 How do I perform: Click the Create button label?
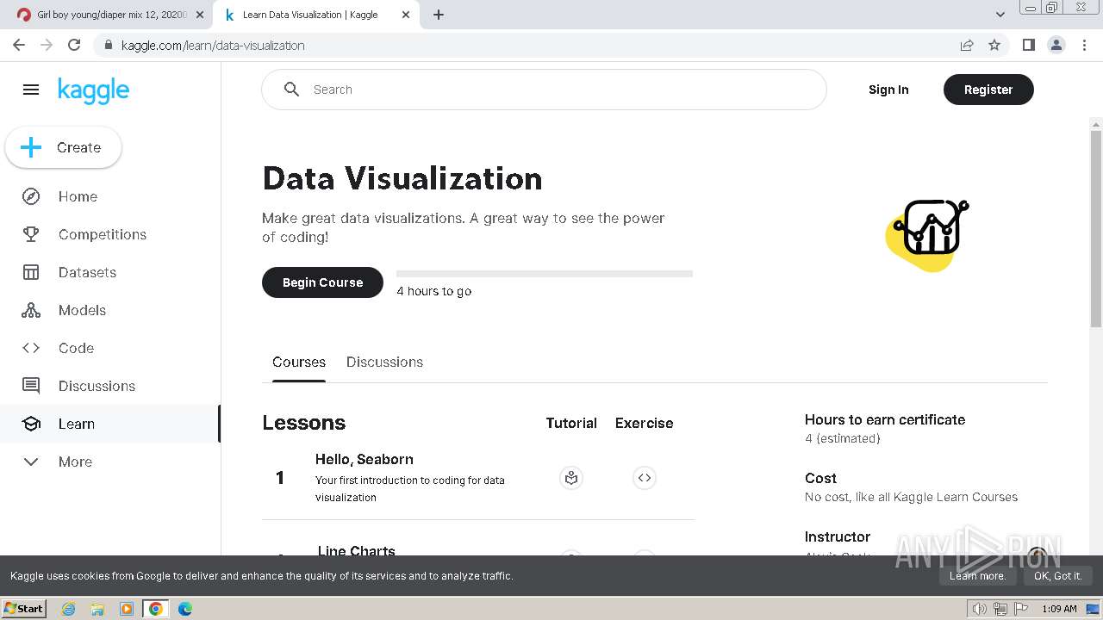(x=78, y=148)
